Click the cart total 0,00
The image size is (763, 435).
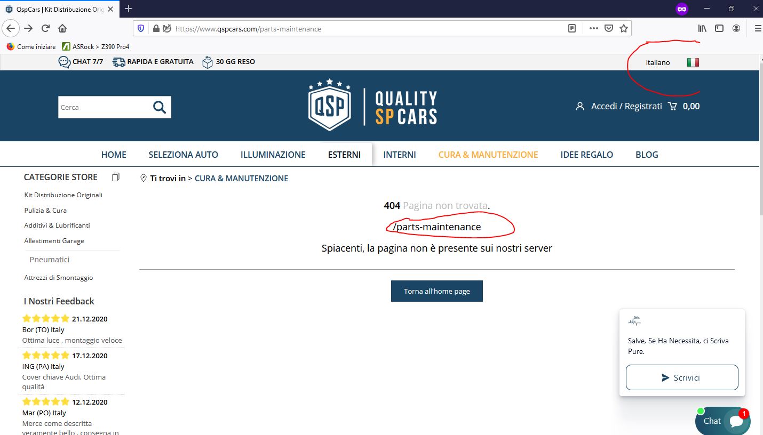click(691, 106)
